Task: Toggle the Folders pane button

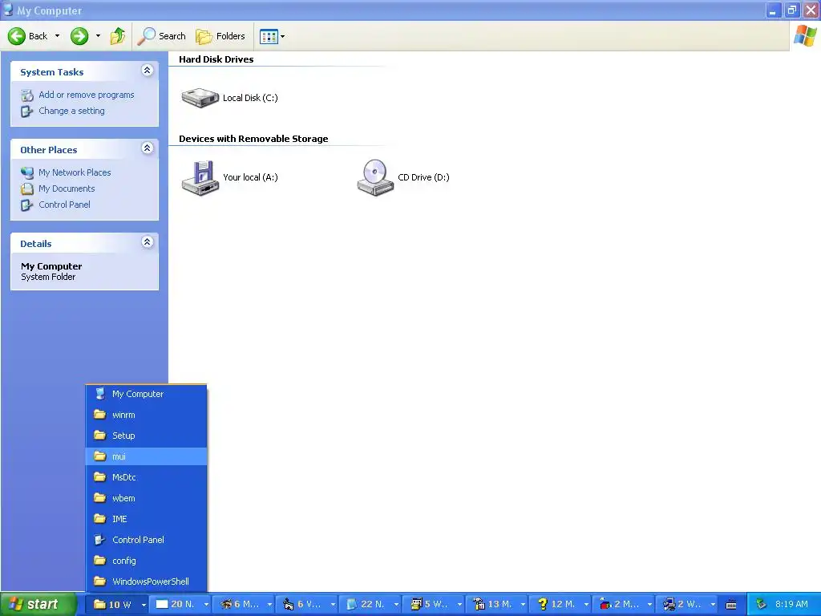Action: [x=220, y=36]
